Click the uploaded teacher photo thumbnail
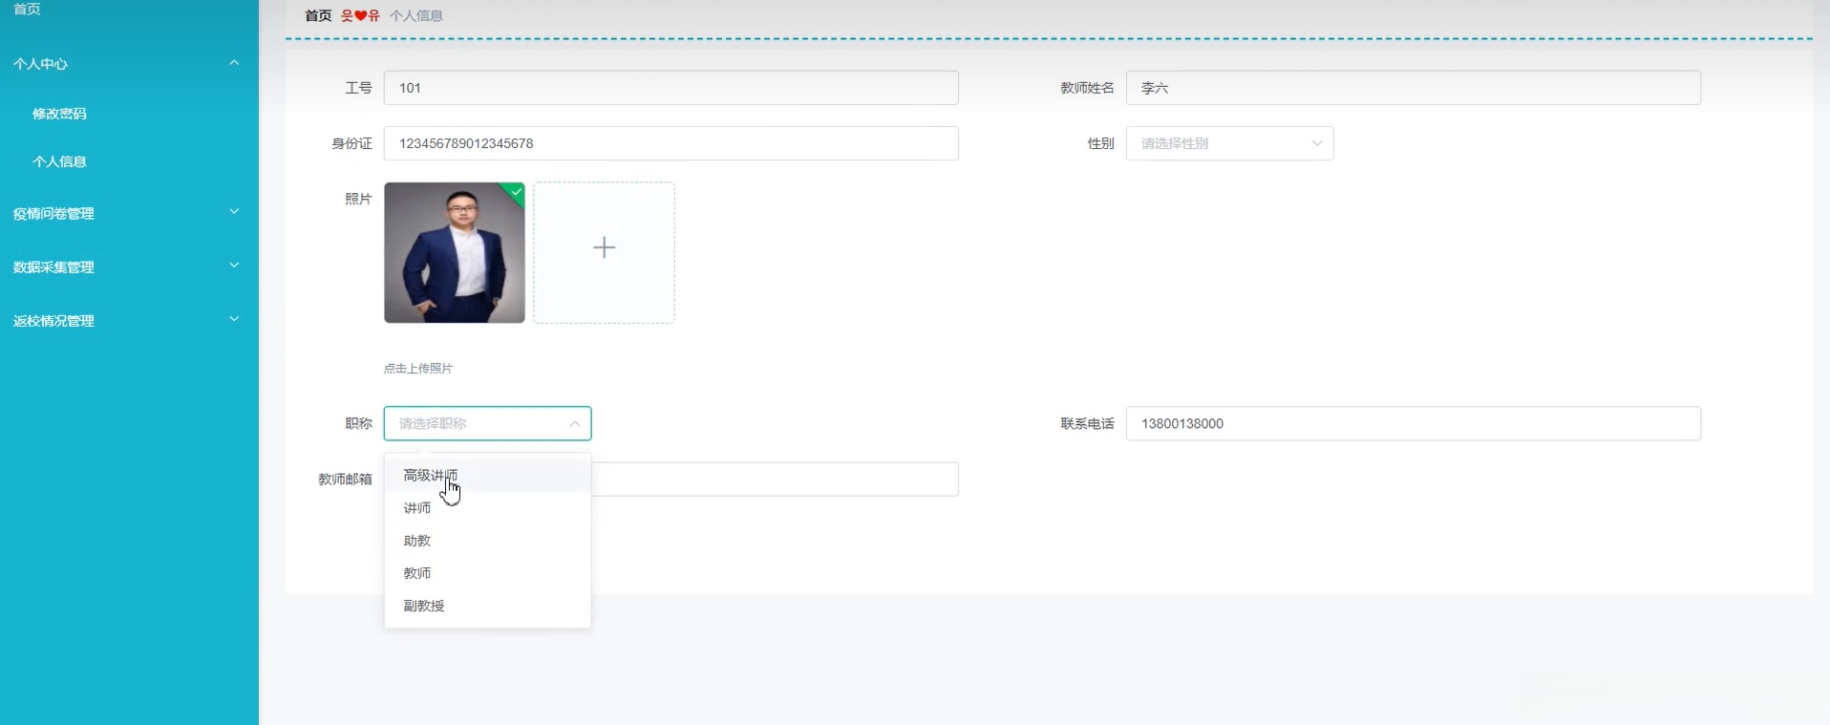 tap(455, 253)
